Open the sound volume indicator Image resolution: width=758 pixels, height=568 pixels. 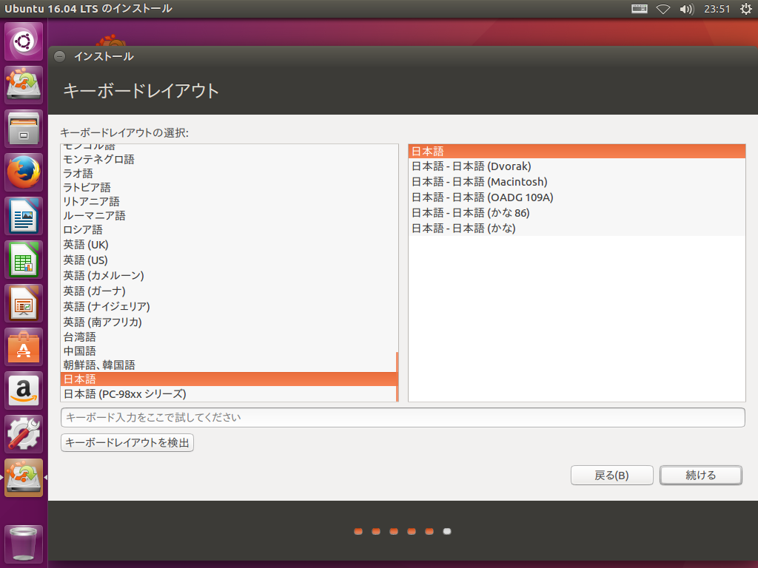tap(686, 9)
